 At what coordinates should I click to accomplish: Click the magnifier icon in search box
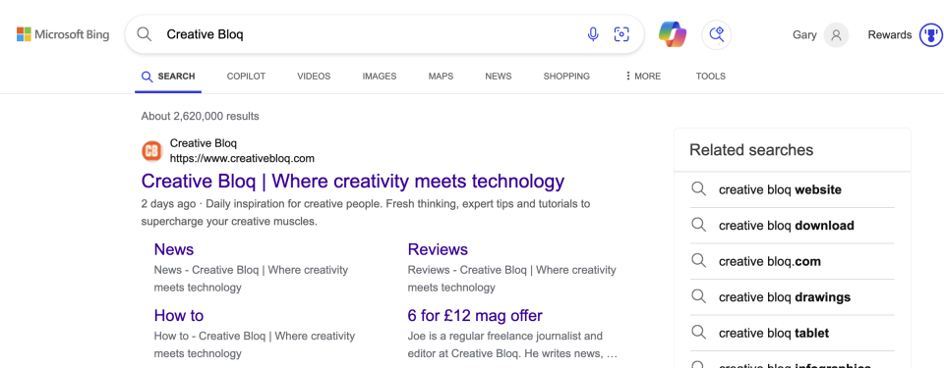[144, 34]
